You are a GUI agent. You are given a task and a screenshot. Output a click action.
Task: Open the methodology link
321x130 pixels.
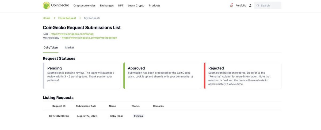tap(89, 38)
